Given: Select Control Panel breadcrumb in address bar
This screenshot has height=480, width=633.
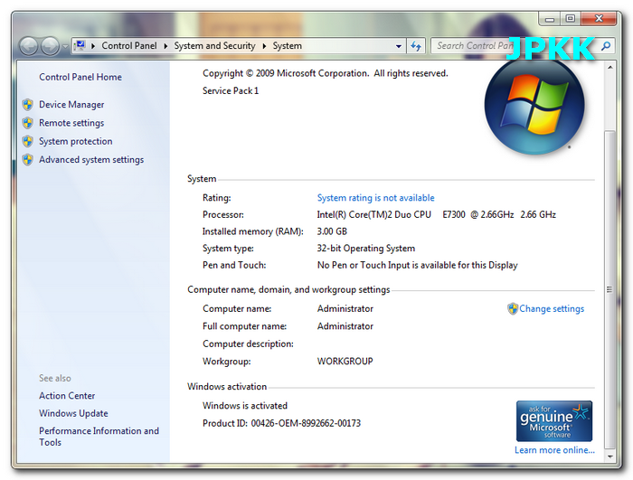Looking at the screenshot, I should click(128, 45).
